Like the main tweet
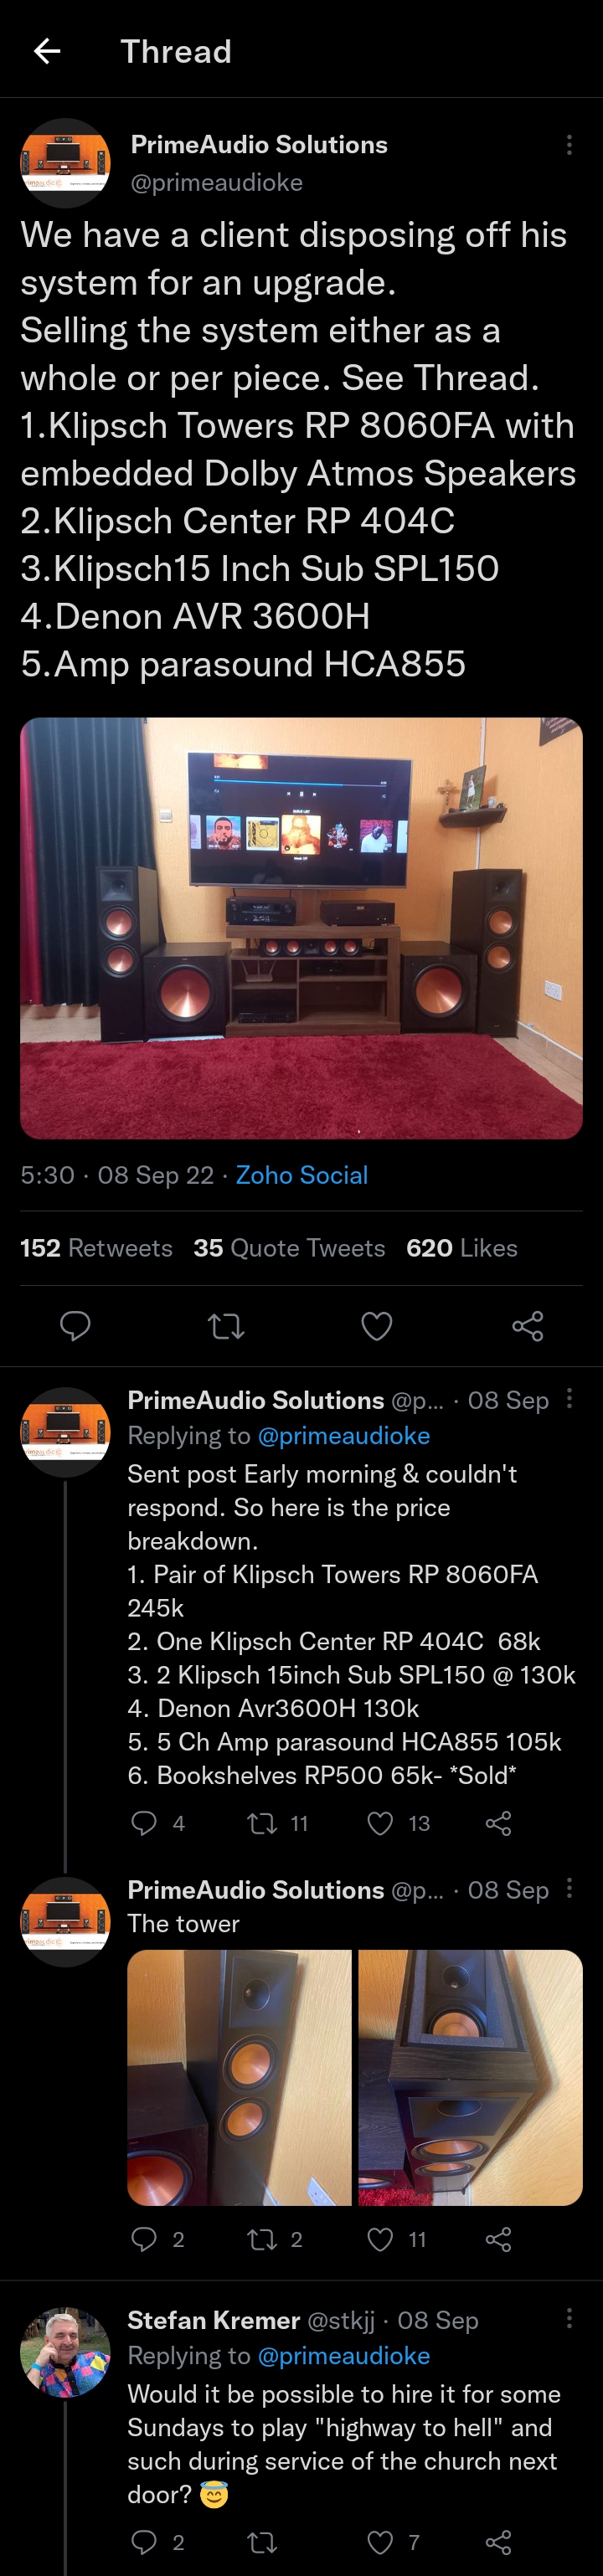603x2576 pixels. [376, 1326]
